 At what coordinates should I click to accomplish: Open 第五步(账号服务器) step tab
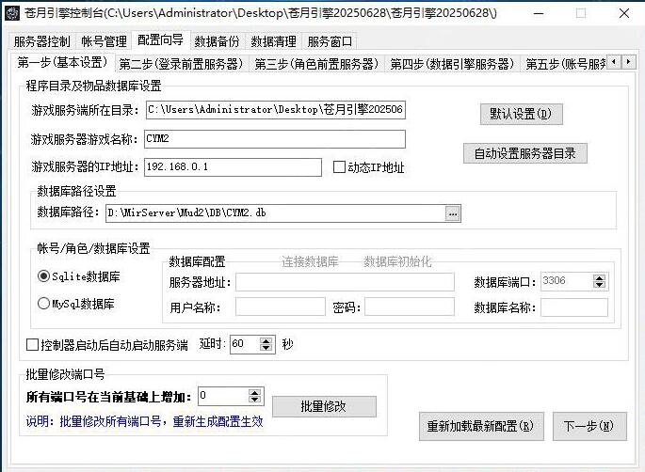(x=566, y=64)
